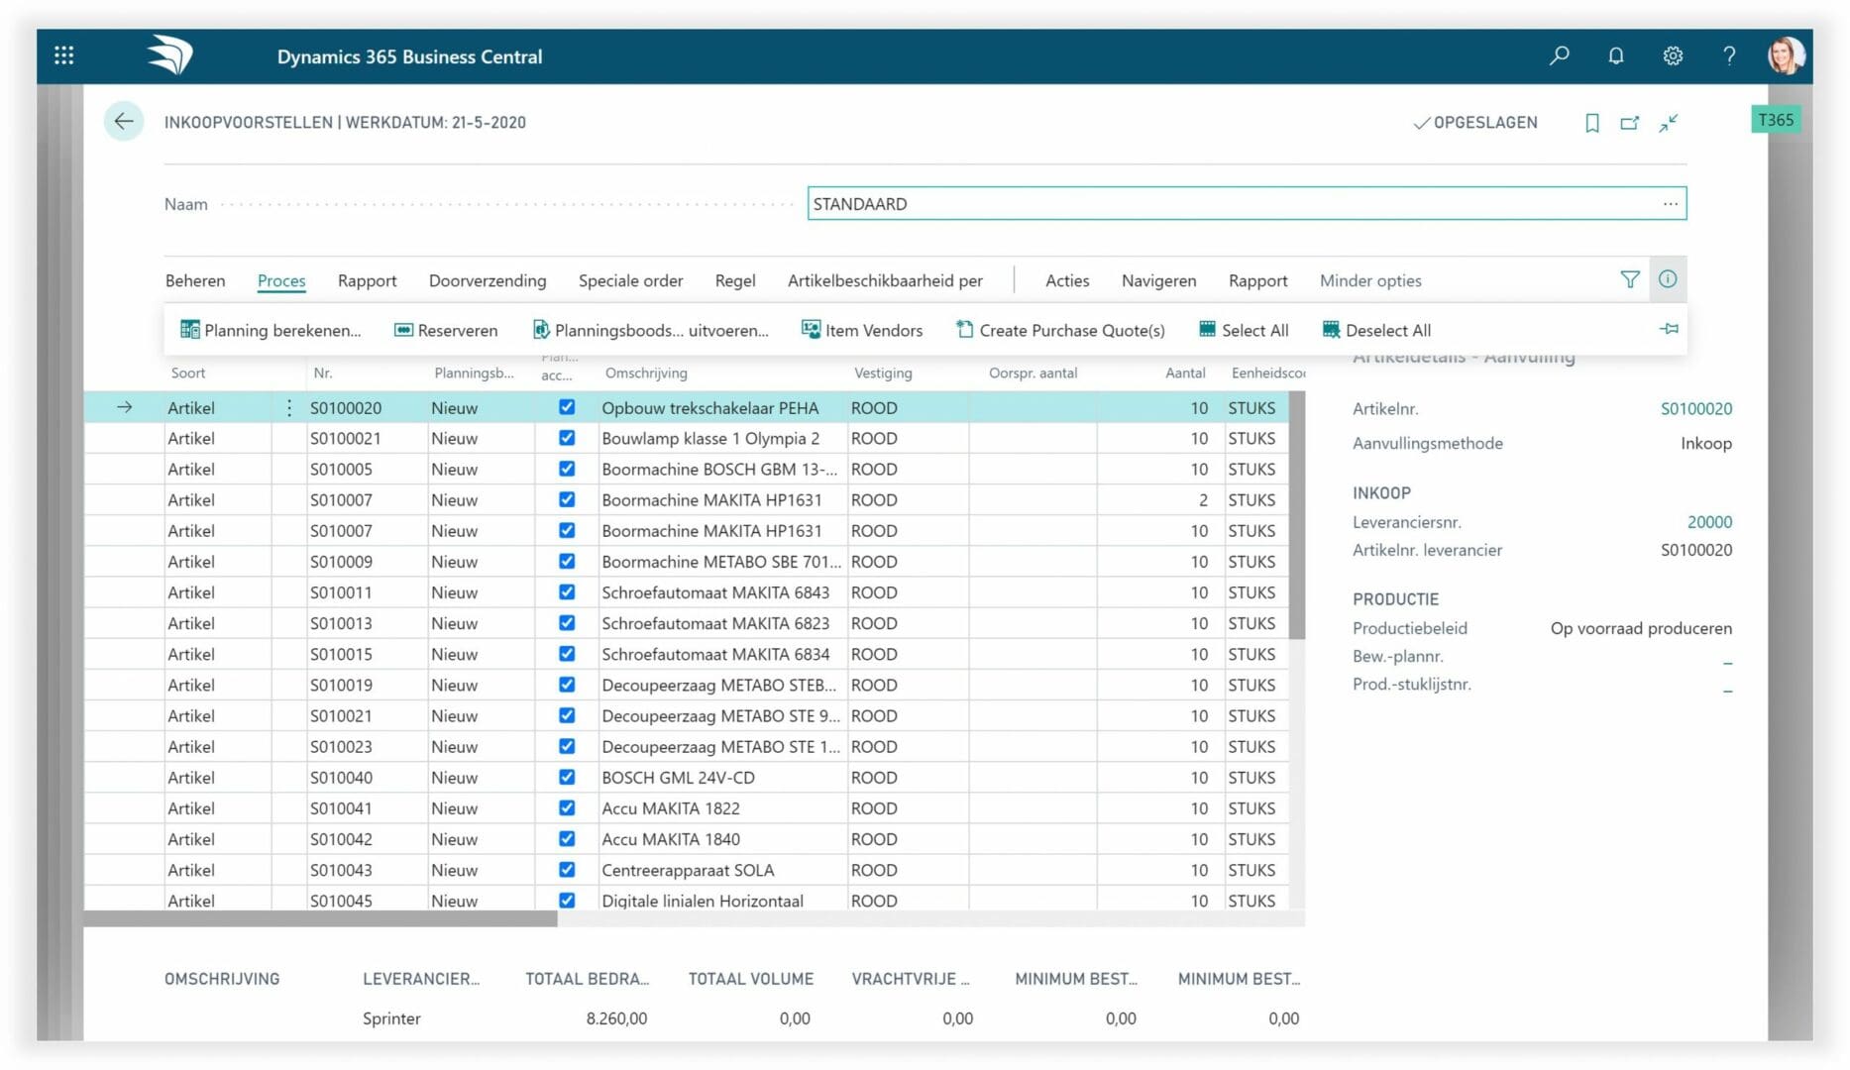Viewport: 1850px width, 1070px height.
Task: Toggle checkbox for S010009 row
Action: pyautogui.click(x=567, y=561)
